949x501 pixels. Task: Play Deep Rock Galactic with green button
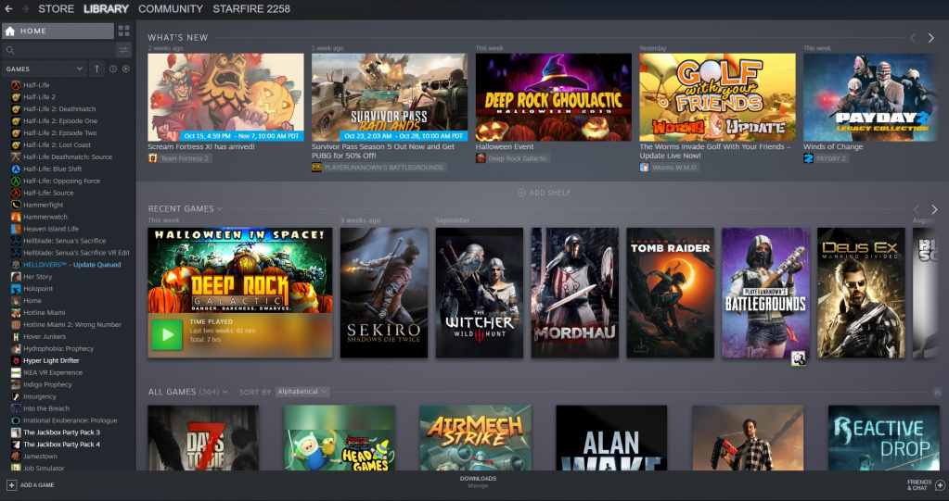point(167,335)
